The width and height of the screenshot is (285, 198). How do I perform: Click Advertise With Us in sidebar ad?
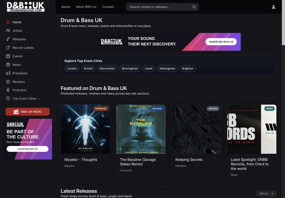(27, 149)
